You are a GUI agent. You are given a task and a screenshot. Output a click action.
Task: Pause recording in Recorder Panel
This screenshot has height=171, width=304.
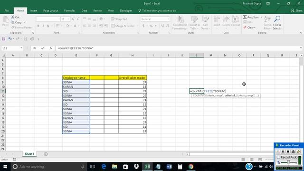pos(283,152)
